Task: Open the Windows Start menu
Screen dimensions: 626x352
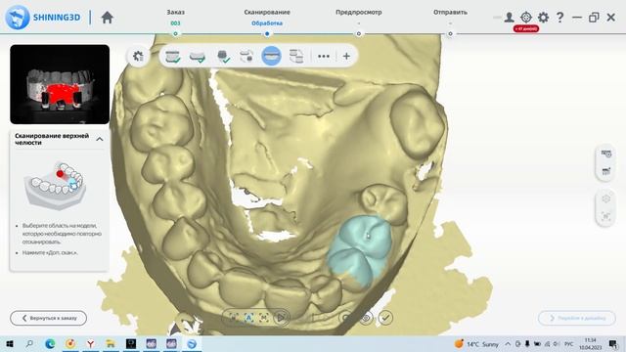Action: (x=9, y=343)
